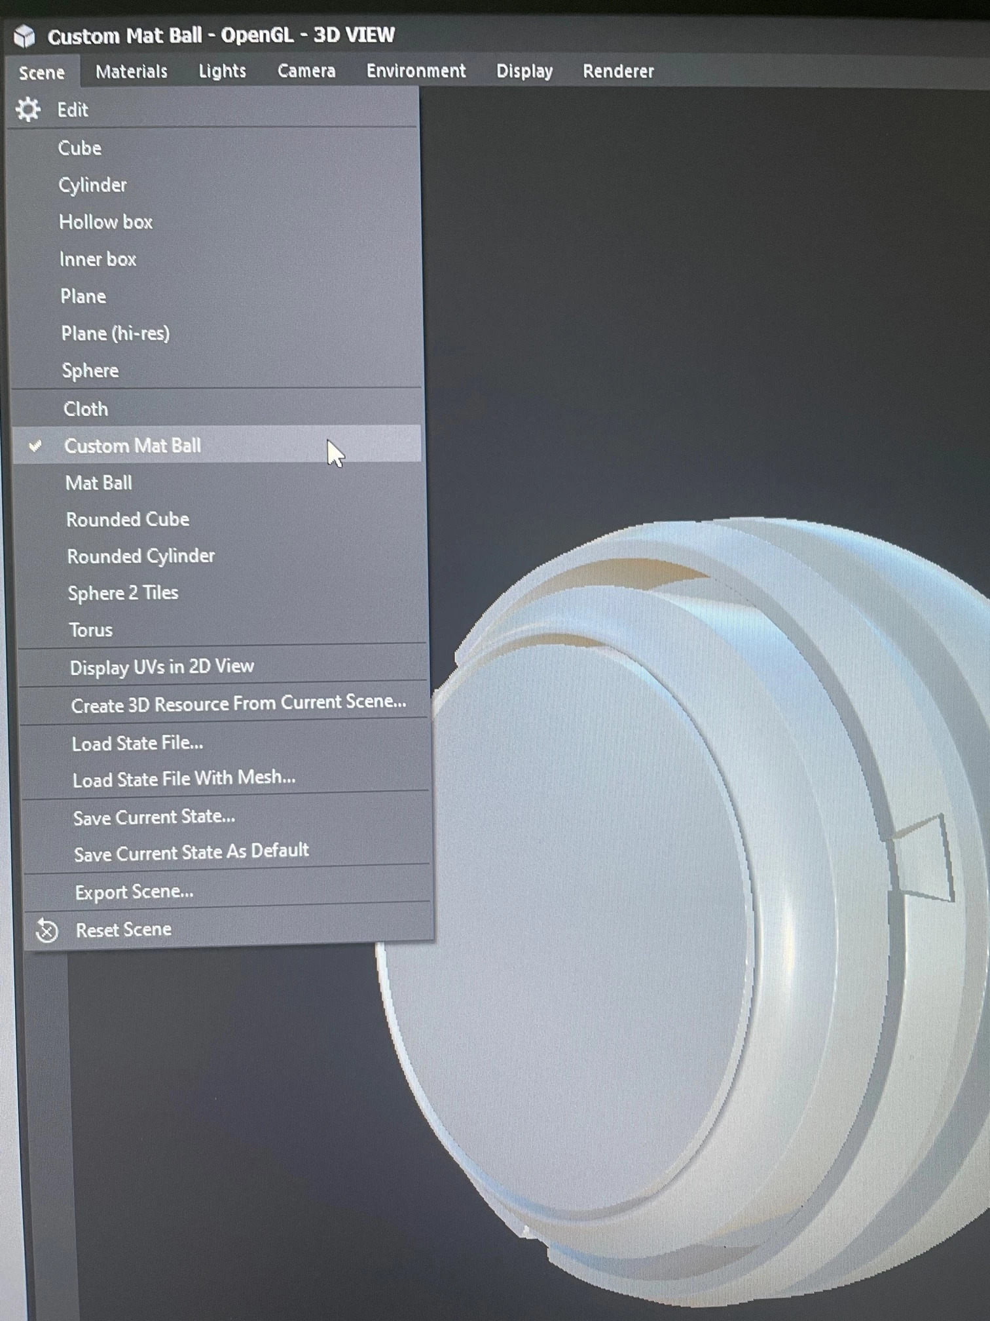This screenshot has width=990, height=1321.
Task: Open the Renderer menu
Action: [618, 71]
